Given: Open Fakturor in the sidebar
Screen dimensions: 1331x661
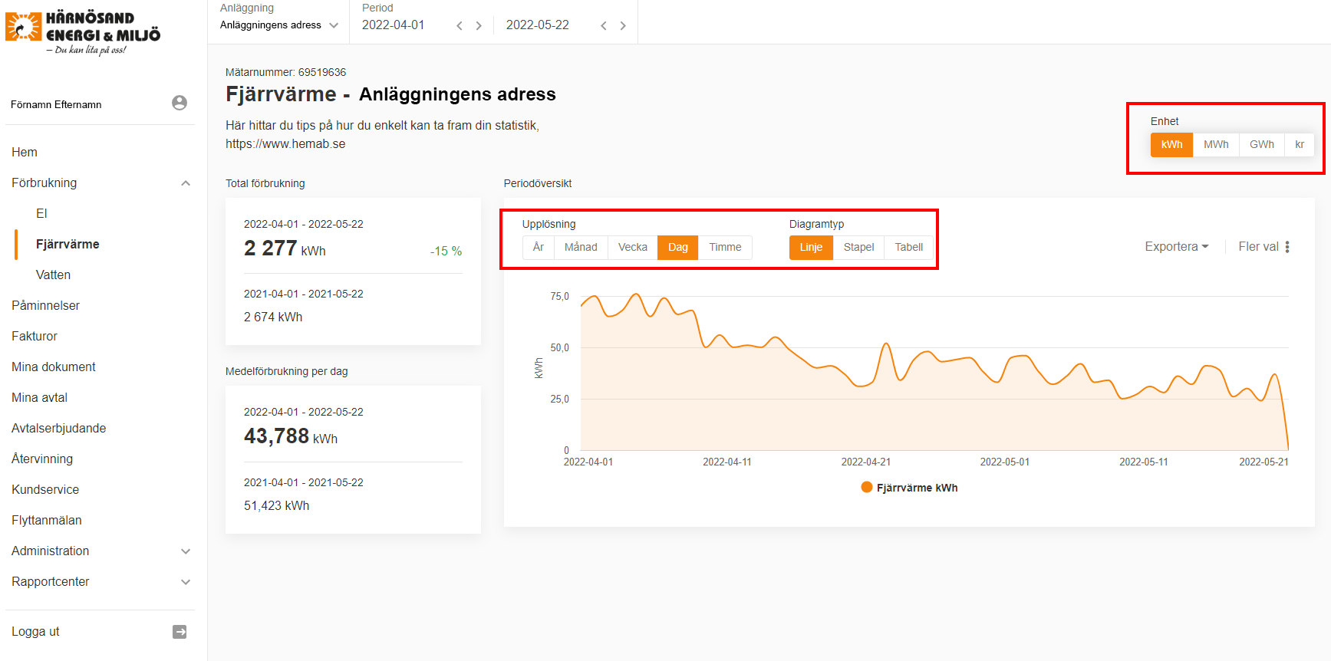Looking at the screenshot, I should (35, 336).
